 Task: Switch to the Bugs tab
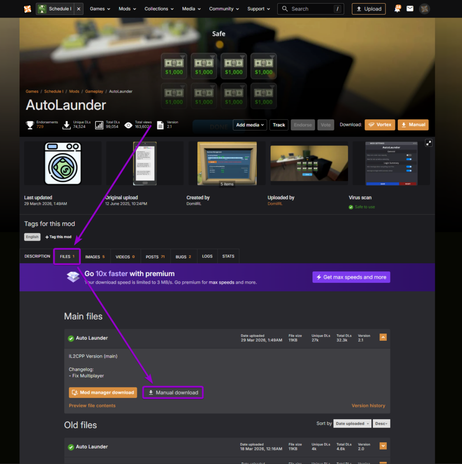183,256
